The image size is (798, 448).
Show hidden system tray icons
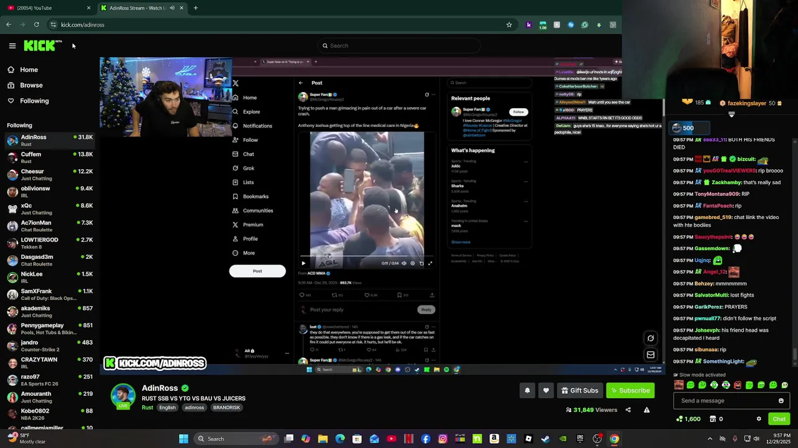point(709,439)
